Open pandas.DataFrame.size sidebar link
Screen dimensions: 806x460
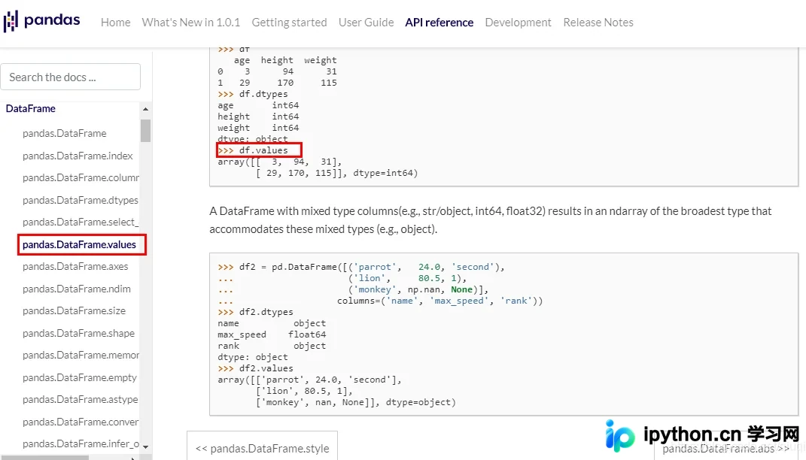tap(74, 310)
